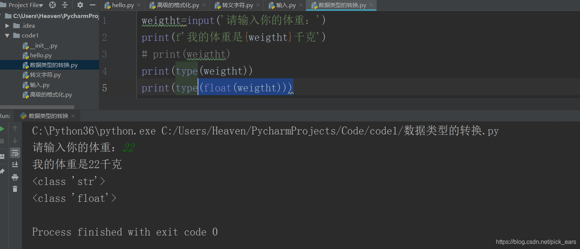Go down the stack trace arrow
Viewport: 580px width, 249px height.
point(15,140)
